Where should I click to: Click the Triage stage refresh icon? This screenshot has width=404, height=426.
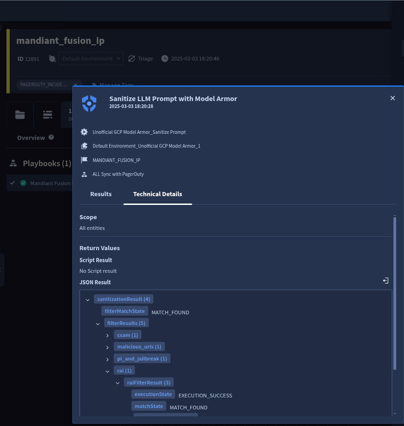coord(132,58)
